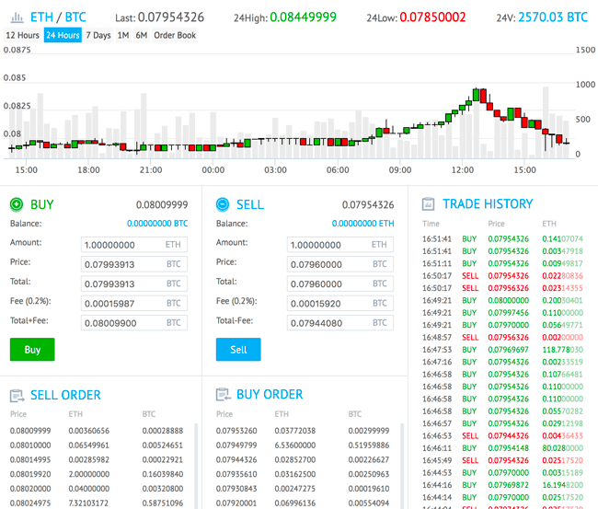Show the 7 Days chart
This screenshot has width=598, height=509.
[x=98, y=35]
